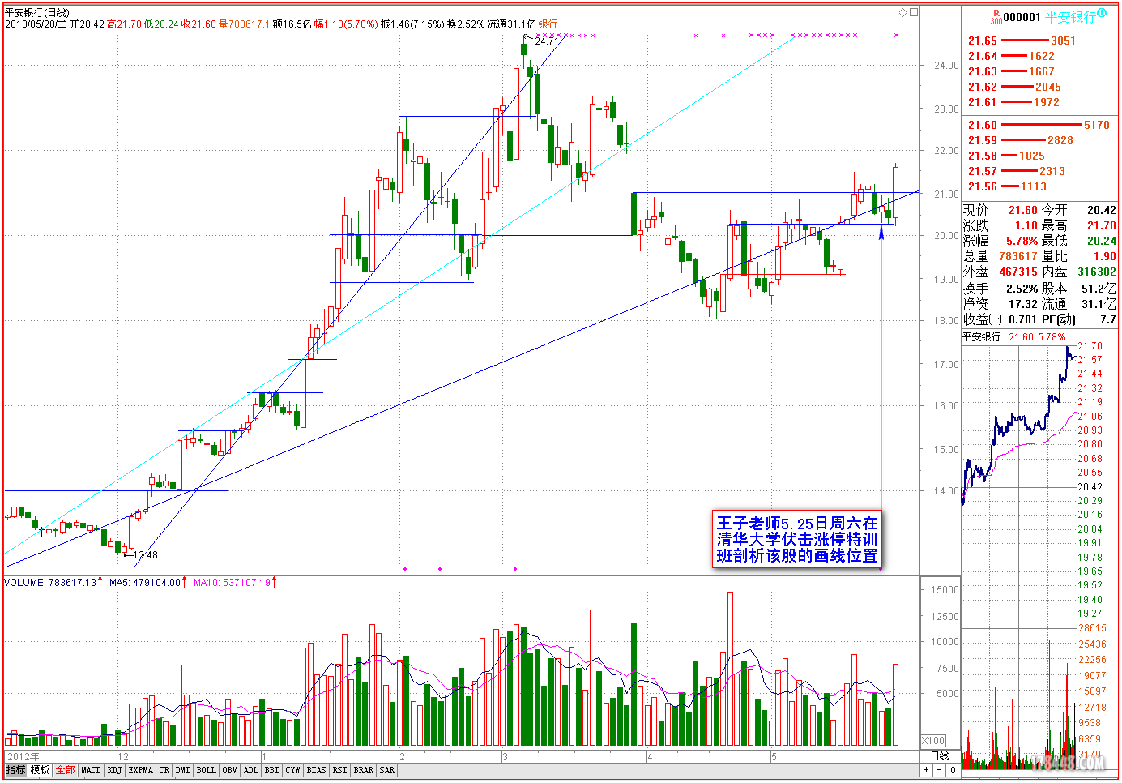Click the X100 volume scale label
This screenshot has height=783, width=1122.
[933, 740]
